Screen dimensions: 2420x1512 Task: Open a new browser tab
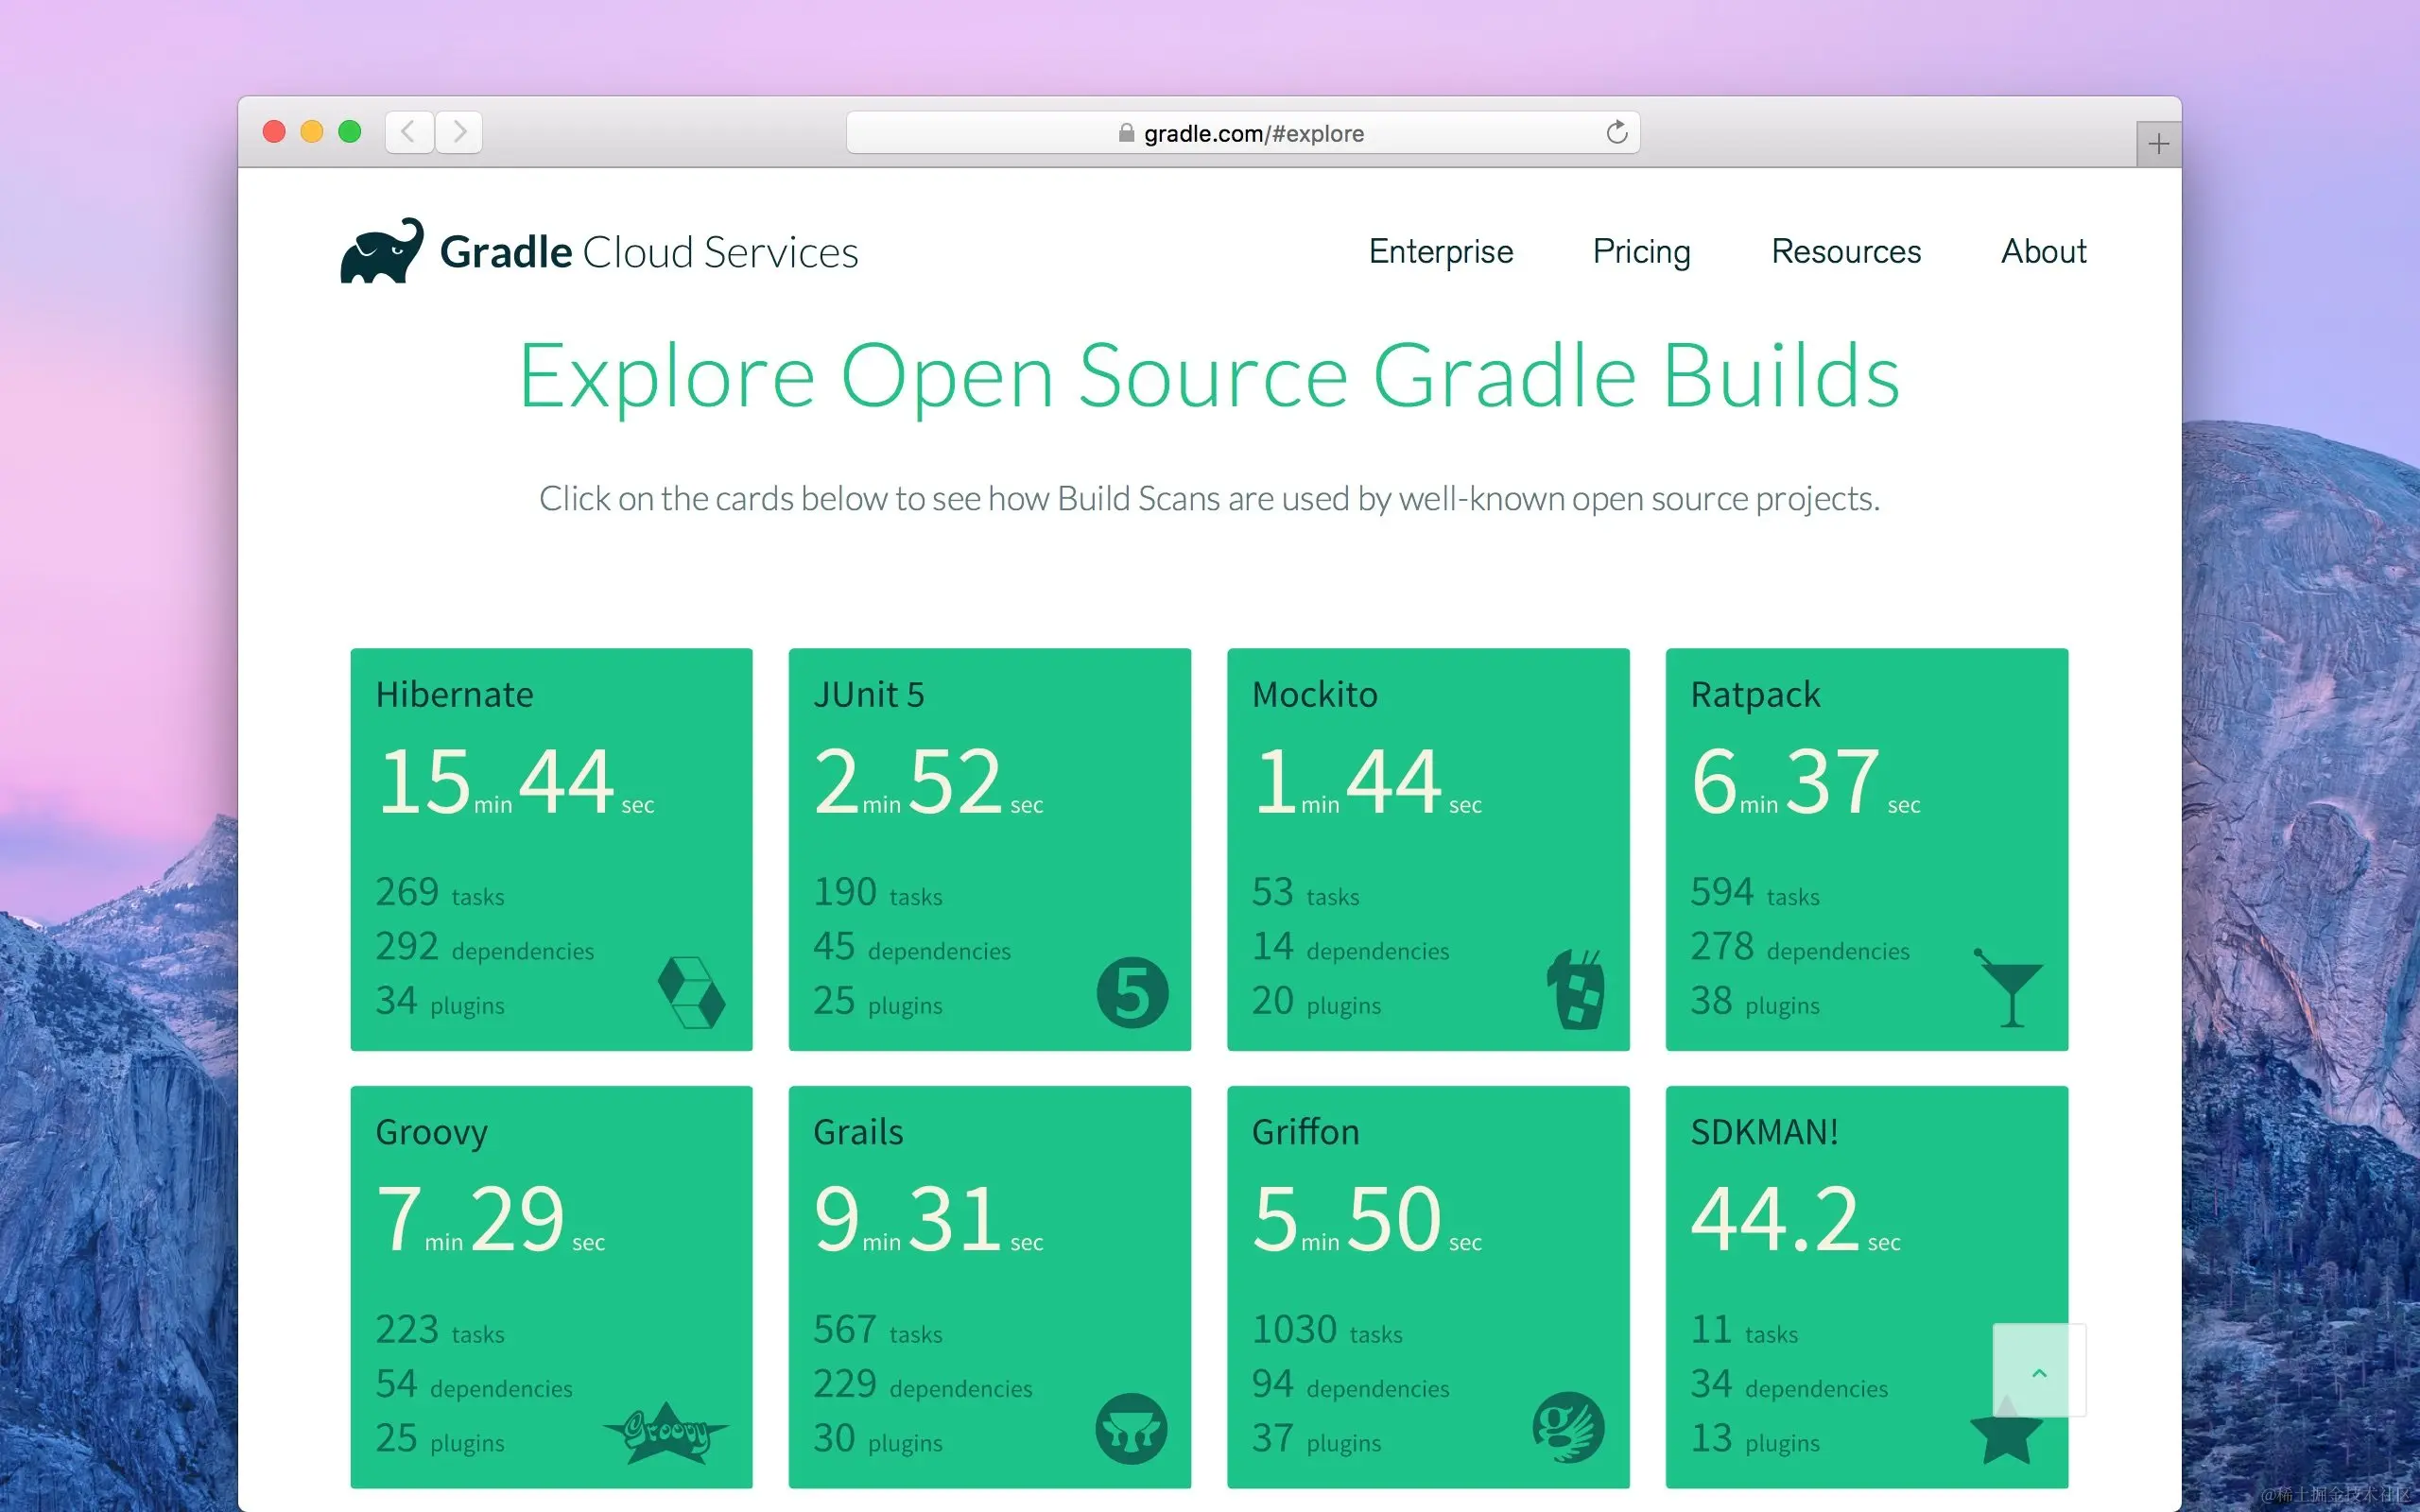[2158, 142]
